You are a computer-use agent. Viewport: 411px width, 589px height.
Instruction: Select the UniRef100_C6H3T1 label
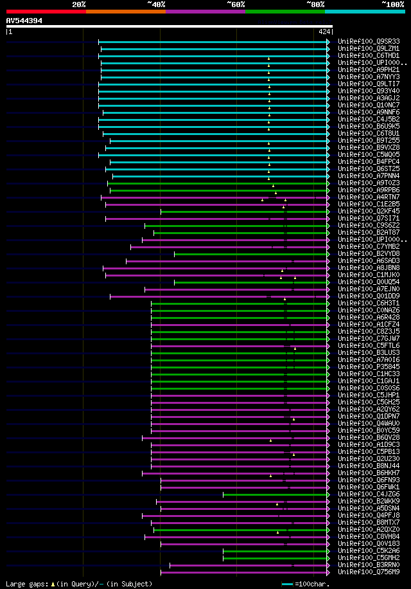pos(369,304)
